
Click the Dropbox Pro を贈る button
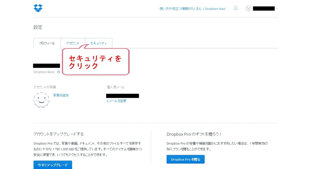click(x=186, y=159)
